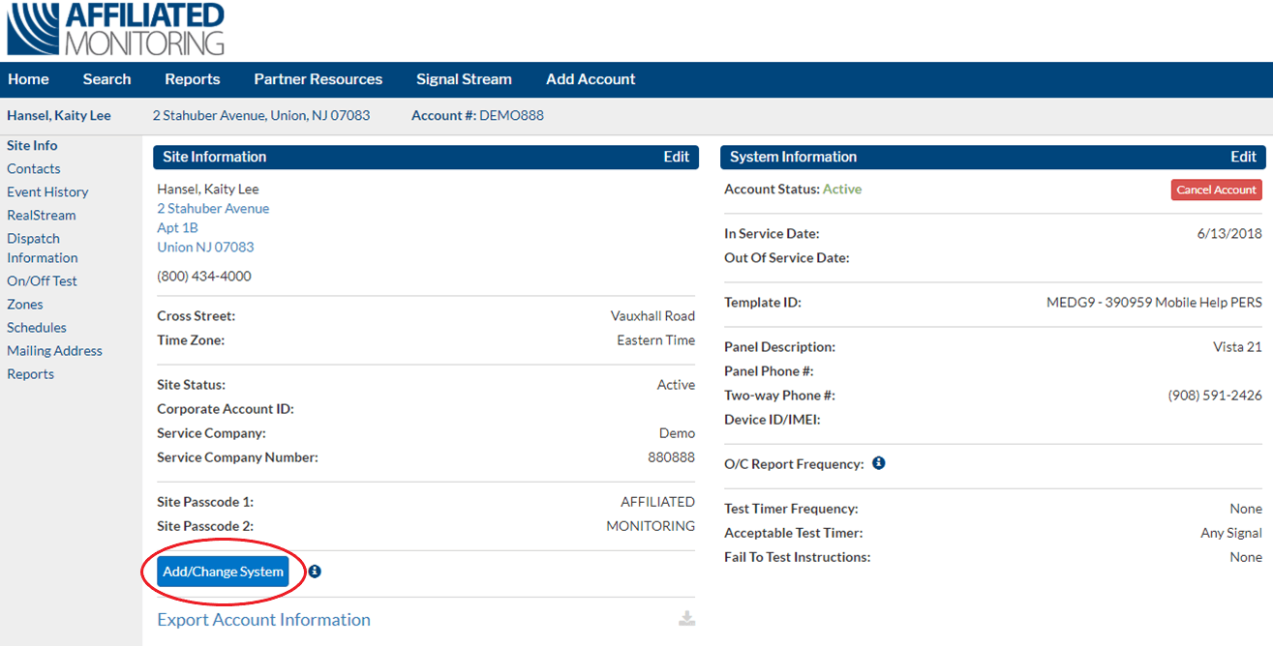Go to On/Off Test page

pyautogui.click(x=42, y=280)
